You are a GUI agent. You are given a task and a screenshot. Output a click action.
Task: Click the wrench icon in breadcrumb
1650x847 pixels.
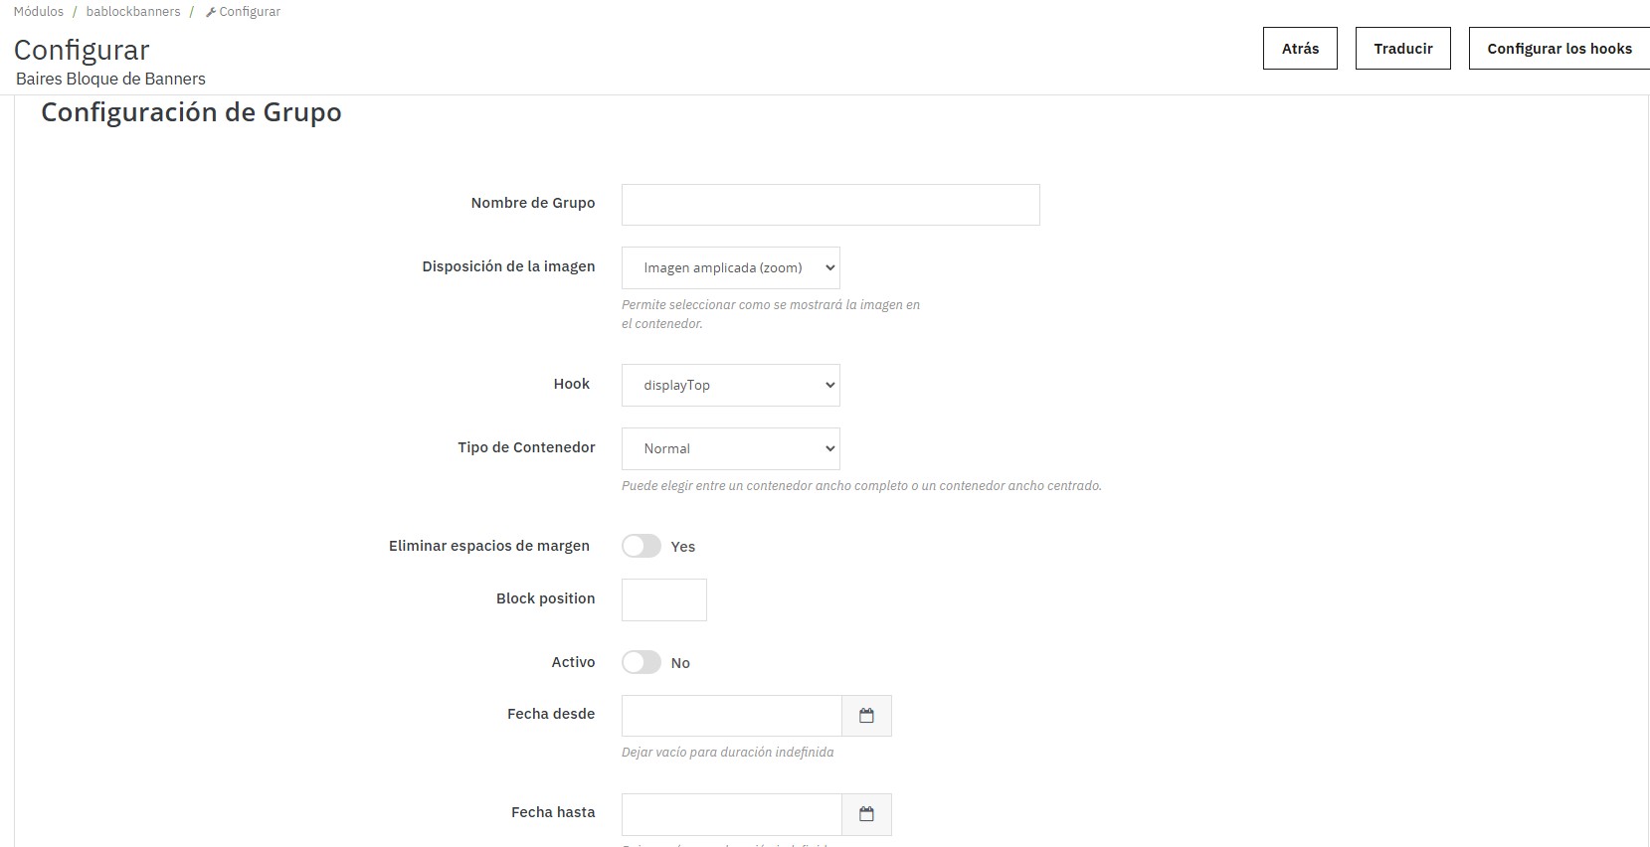[x=211, y=12]
